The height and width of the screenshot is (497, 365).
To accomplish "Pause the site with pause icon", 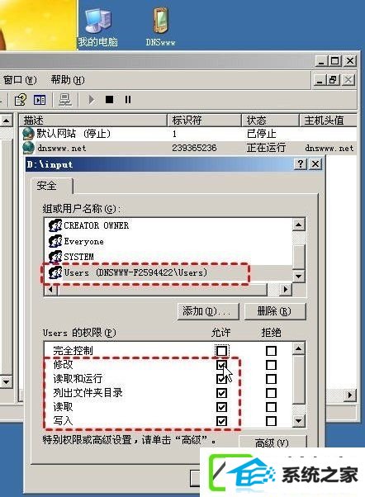I will click(128, 100).
